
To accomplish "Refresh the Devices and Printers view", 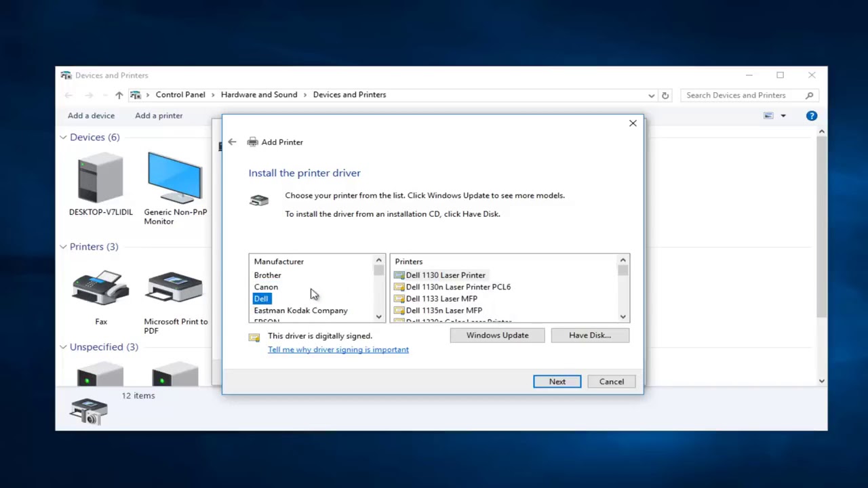I will [x=665, y=96].
